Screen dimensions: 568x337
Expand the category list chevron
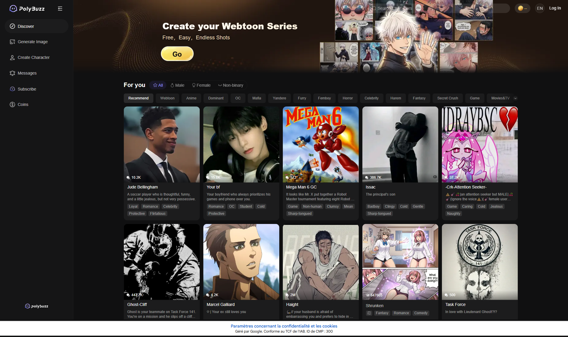coord(515,98)
